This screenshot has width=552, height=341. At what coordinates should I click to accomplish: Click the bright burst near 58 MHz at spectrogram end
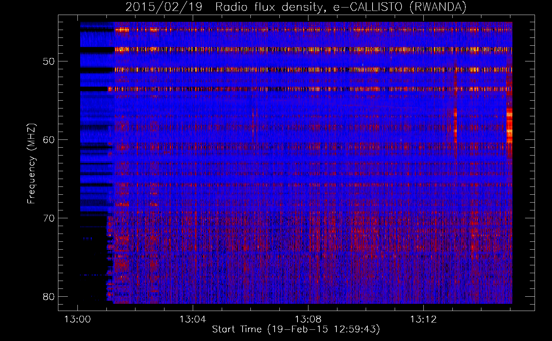[509, 125]
